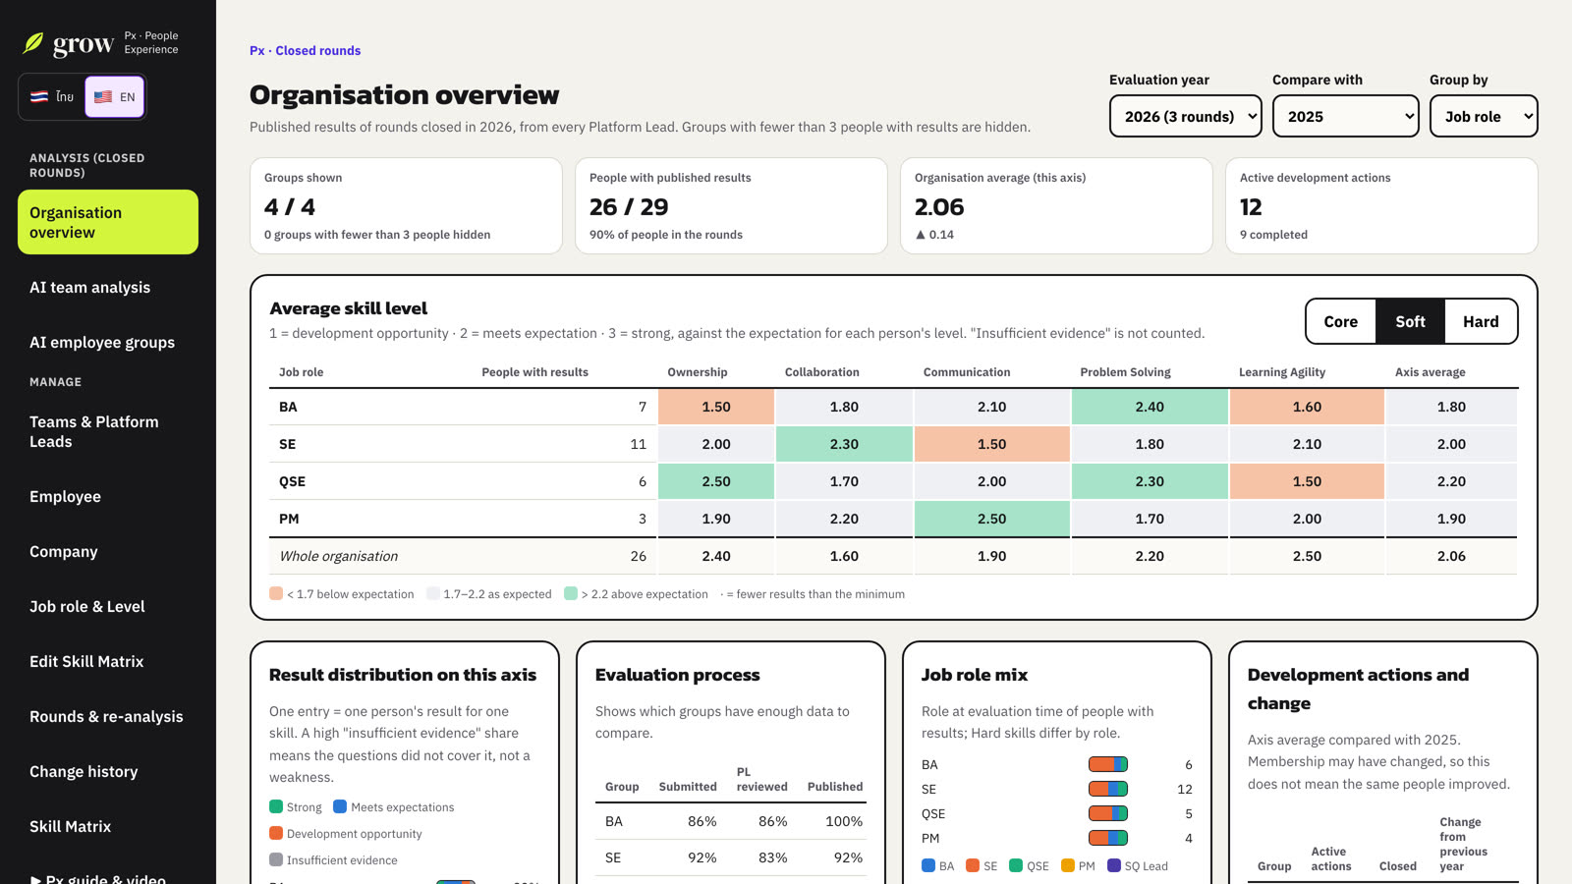Open Compare with 2025 dropdown
The height and width of the screenshot is (884, 1572).
pos(1346,116)
